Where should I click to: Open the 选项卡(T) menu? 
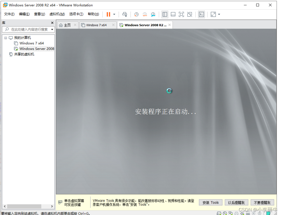click(76, 14)
